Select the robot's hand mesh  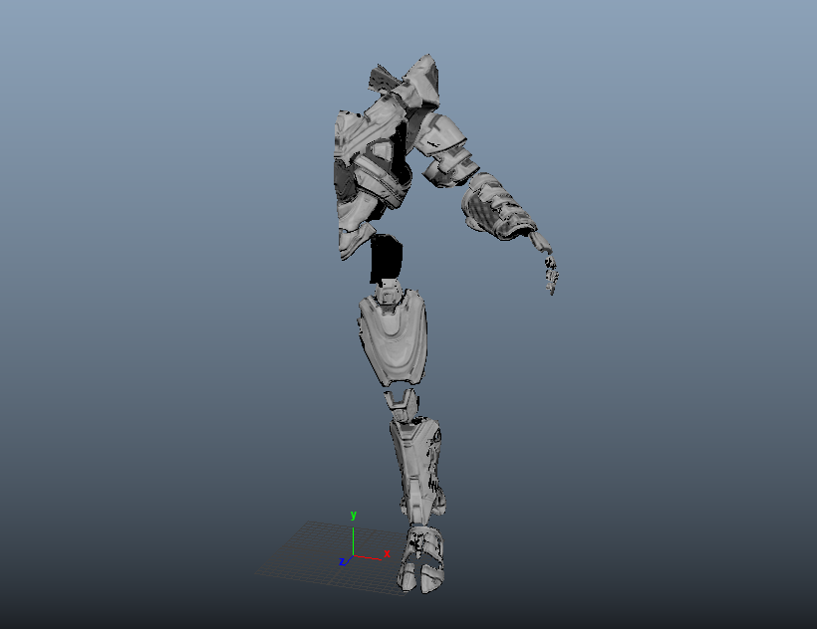coord(546,264)
